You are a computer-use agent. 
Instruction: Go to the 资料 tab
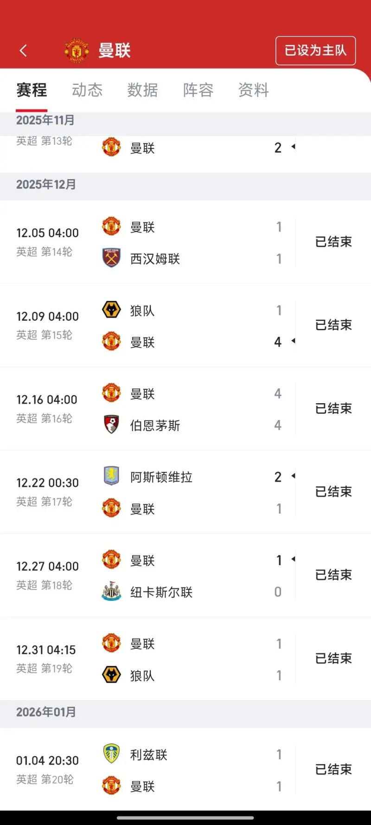coord(254,90)
